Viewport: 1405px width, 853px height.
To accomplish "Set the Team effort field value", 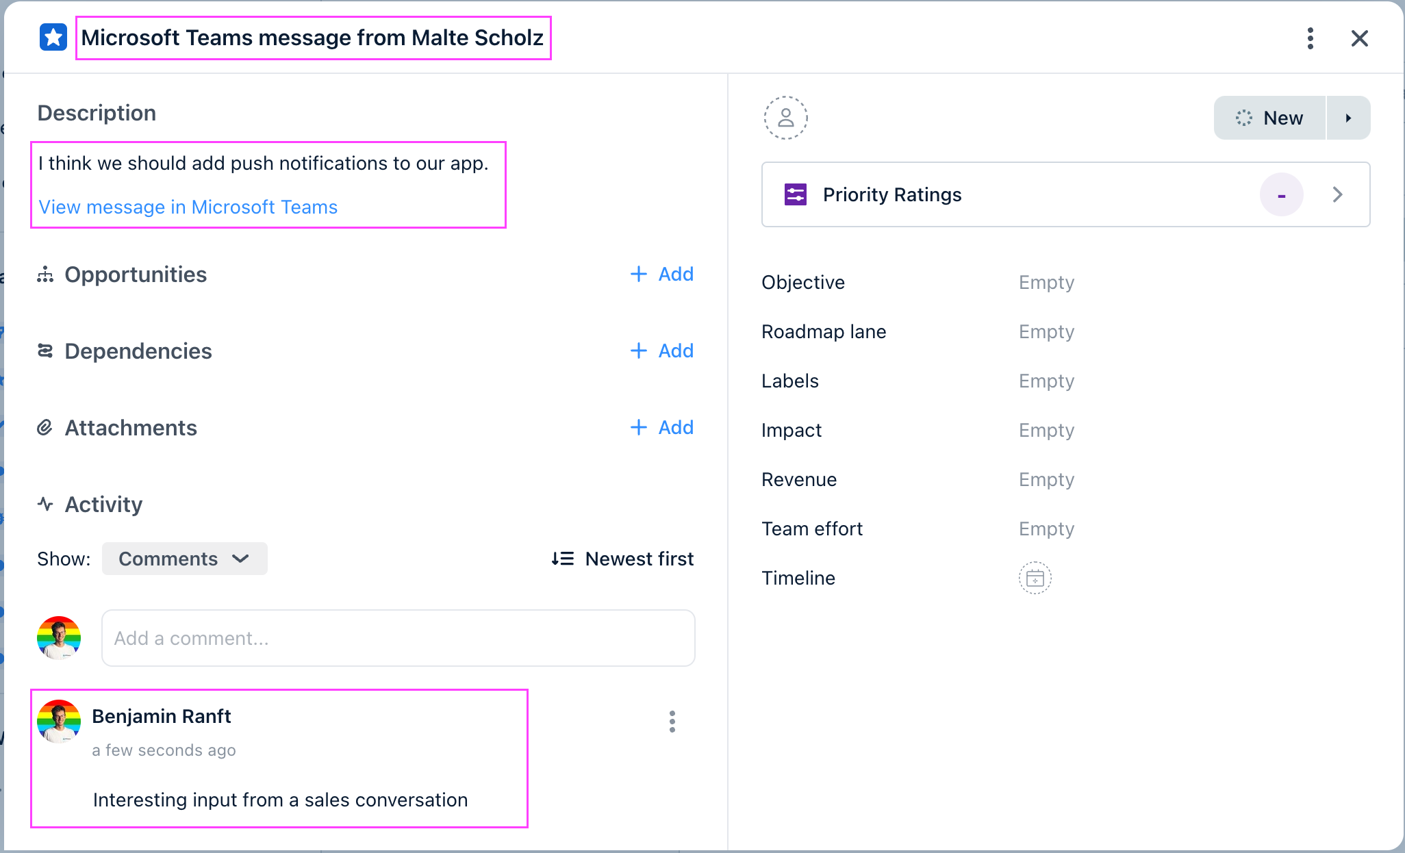I will click(x=1047, y=529).
